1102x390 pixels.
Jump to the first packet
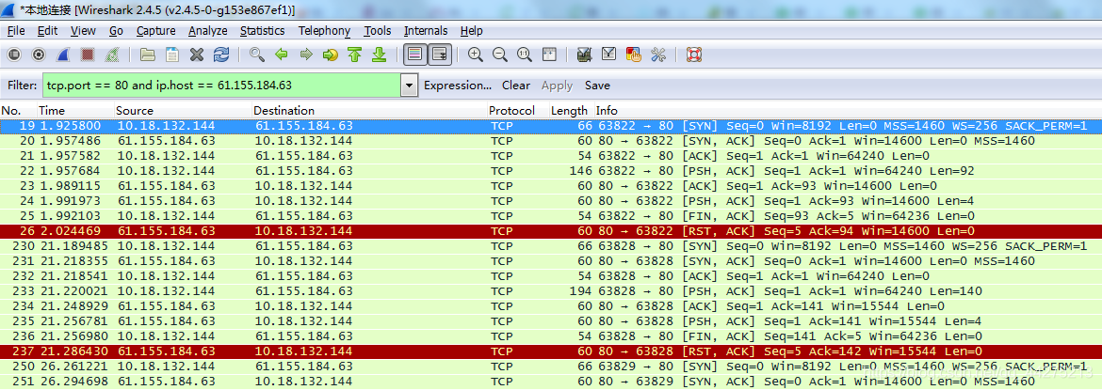click(355, 54)
